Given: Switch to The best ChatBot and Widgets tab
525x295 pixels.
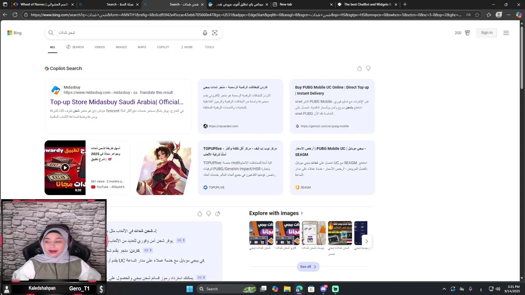Looking at the screenshot, I should tap(368, 5).
